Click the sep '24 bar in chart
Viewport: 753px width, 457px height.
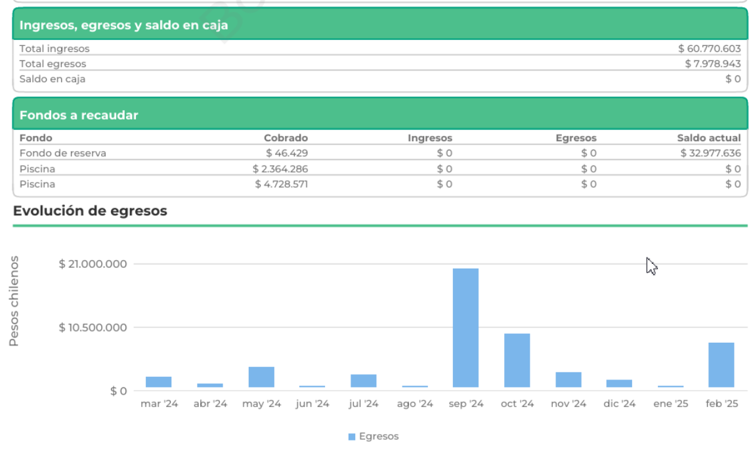[x=465, y=328]
